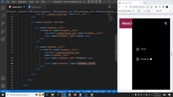Image resolution: width=173 pixels, height=97 pixels.
Task: Click the hamburger menu icon in page preview
Action: 165,23
